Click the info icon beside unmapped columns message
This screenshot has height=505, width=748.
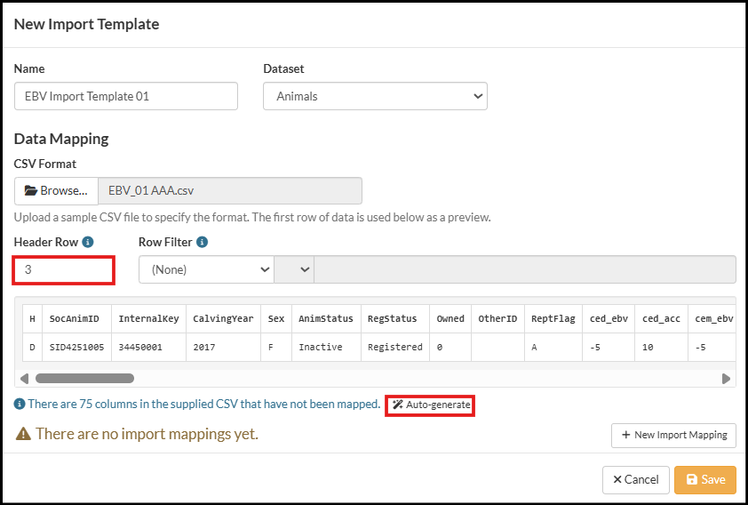[x=20, y=405]
